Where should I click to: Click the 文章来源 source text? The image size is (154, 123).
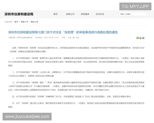pyautogui.click(x=20, y=38)
